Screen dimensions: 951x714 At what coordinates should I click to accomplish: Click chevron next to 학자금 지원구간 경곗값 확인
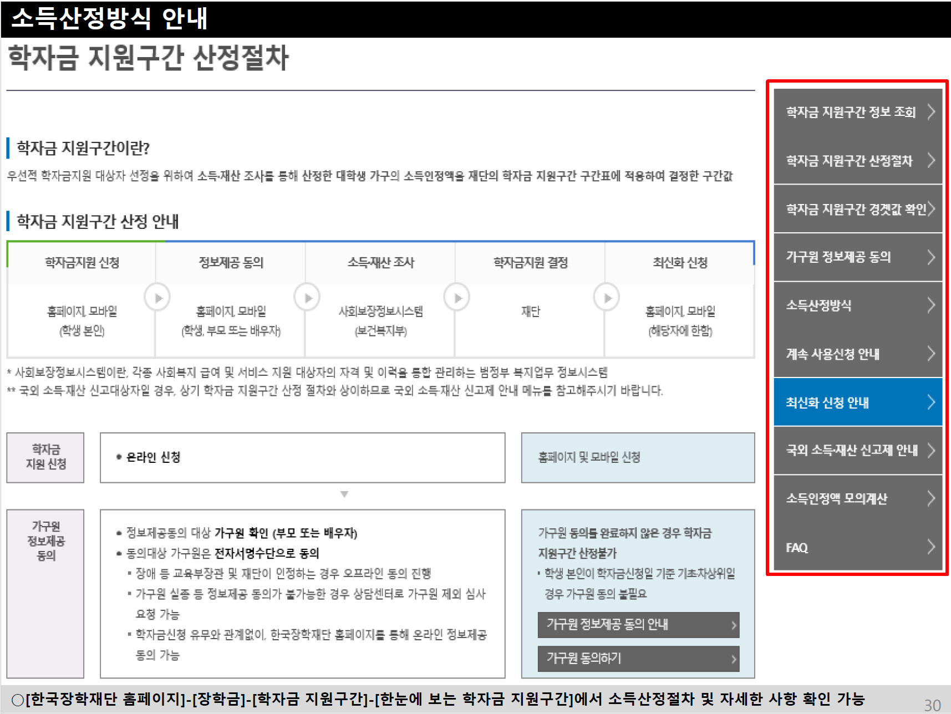932,209
